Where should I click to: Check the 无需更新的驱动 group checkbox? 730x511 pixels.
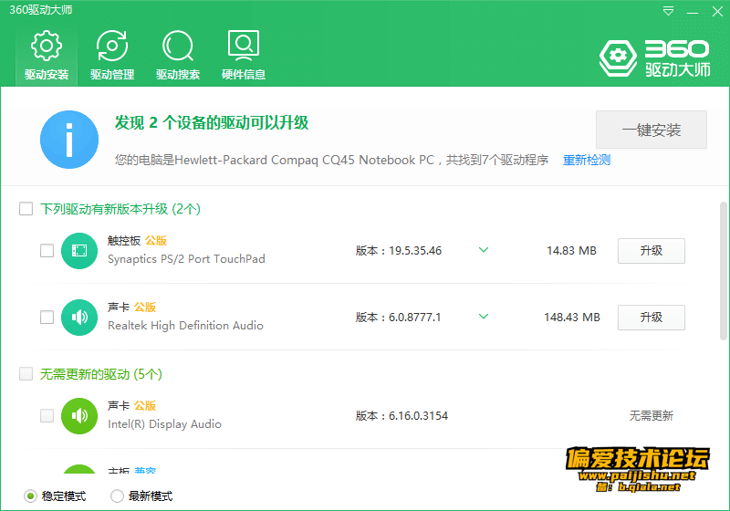[x=26, y=374]
